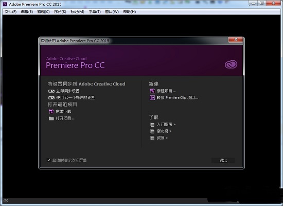This screenshot has height=206, width=283.
Task: Open the 字幕(T) menu
Action: (x=95, y=12)
